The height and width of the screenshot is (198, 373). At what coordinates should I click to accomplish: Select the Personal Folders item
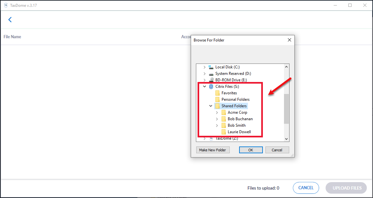click(235, 99)
